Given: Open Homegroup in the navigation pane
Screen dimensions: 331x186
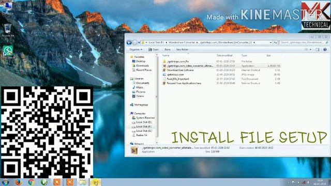Looking at the screenshot, I should [141, 105].
